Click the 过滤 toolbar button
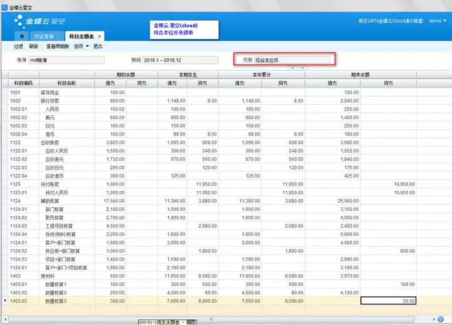The image size is (452, 325). pyautogui.click(x=18, y=46)
